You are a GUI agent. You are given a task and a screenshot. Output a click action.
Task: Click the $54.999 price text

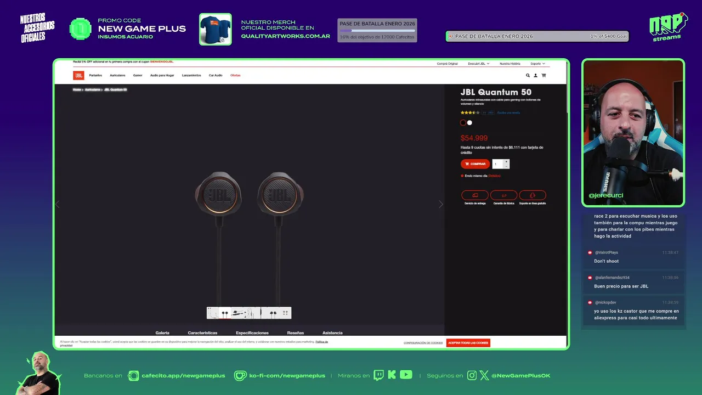tap(474, 138)
